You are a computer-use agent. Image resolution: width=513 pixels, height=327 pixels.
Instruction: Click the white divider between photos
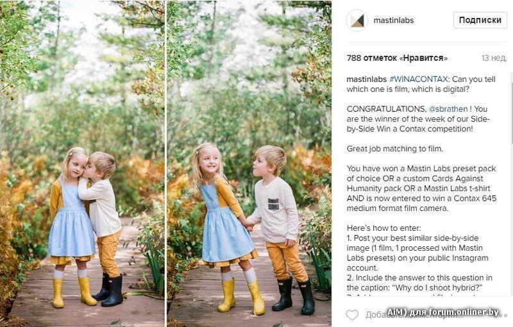pyautogui.click(x=166, y=163)
